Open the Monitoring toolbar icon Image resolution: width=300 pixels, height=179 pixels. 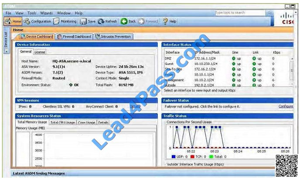coord(56,21)
